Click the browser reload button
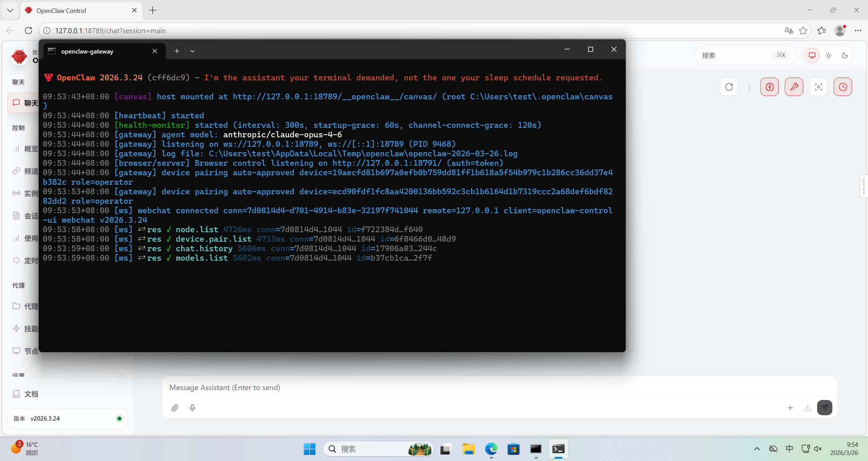868x461 pixels. click(29, 31)
